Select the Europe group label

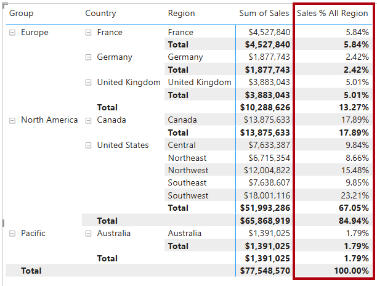point(34,32)
